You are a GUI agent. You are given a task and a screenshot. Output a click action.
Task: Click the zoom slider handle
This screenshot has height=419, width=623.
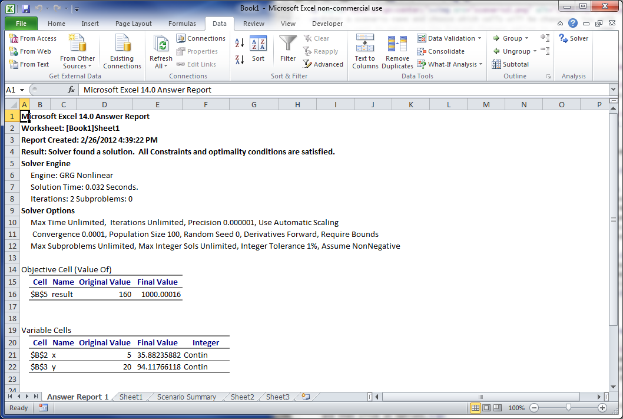tap(568, 408)
